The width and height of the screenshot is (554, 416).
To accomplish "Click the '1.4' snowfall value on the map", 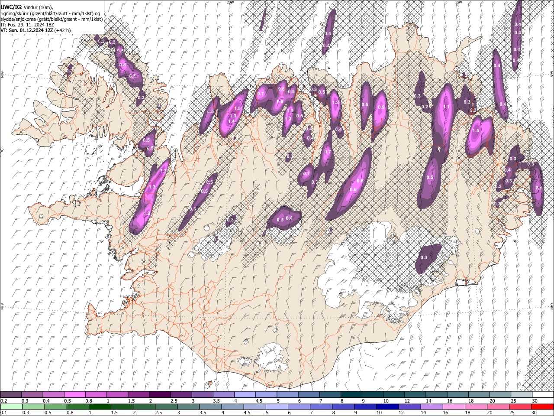I will click(231, 122).
